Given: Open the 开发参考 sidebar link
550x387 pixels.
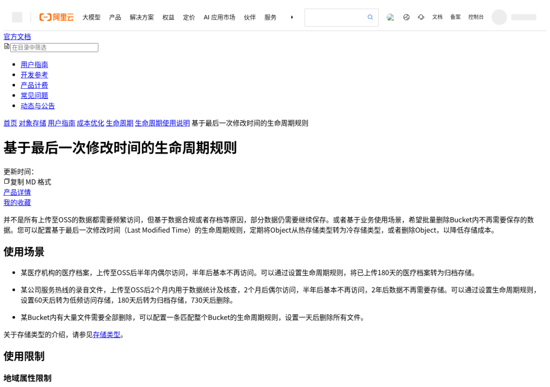Looking at the screenshot, I should (34, 75).
